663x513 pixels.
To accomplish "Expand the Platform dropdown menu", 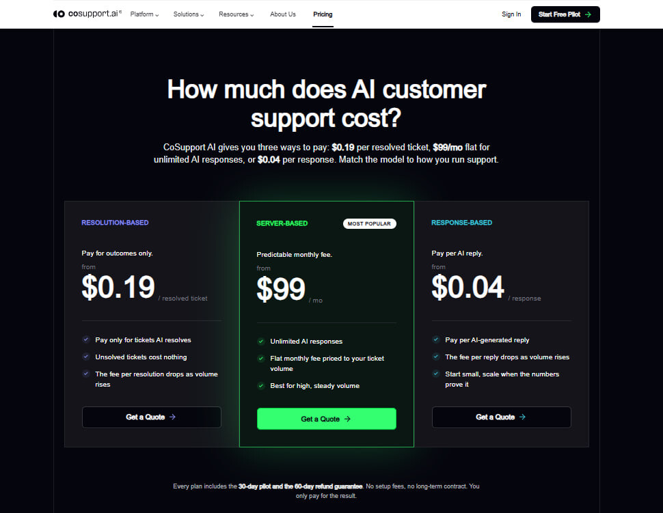I will click(144, 14).
